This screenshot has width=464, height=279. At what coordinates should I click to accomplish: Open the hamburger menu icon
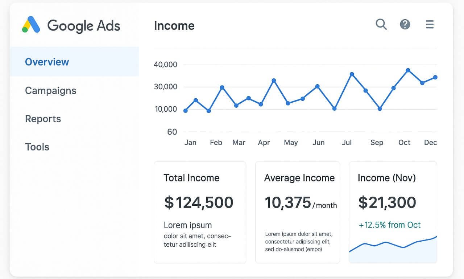(x=430, y=24)
